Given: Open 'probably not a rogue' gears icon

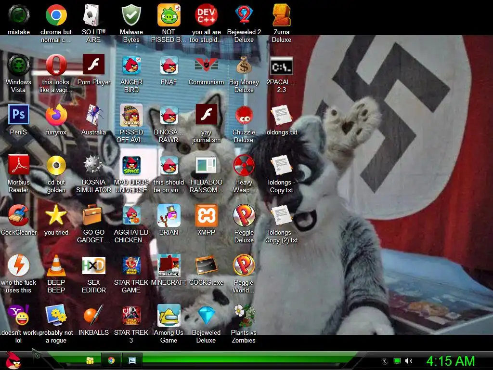Looking at the screenshot, I should (x=56, y=315).
